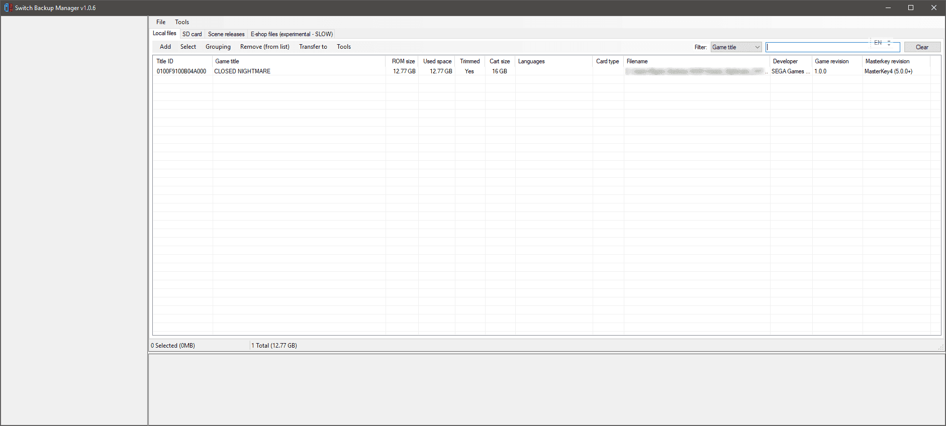Sort by ROM size column header

point(402,61)
